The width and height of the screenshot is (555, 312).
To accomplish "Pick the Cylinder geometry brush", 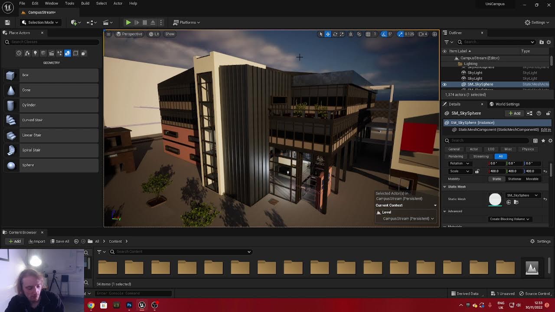I will pyautogui.click(x=51, y=105).
